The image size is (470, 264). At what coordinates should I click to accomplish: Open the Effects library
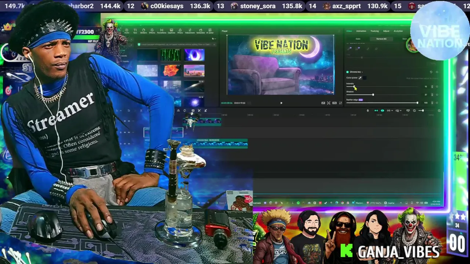152,31
